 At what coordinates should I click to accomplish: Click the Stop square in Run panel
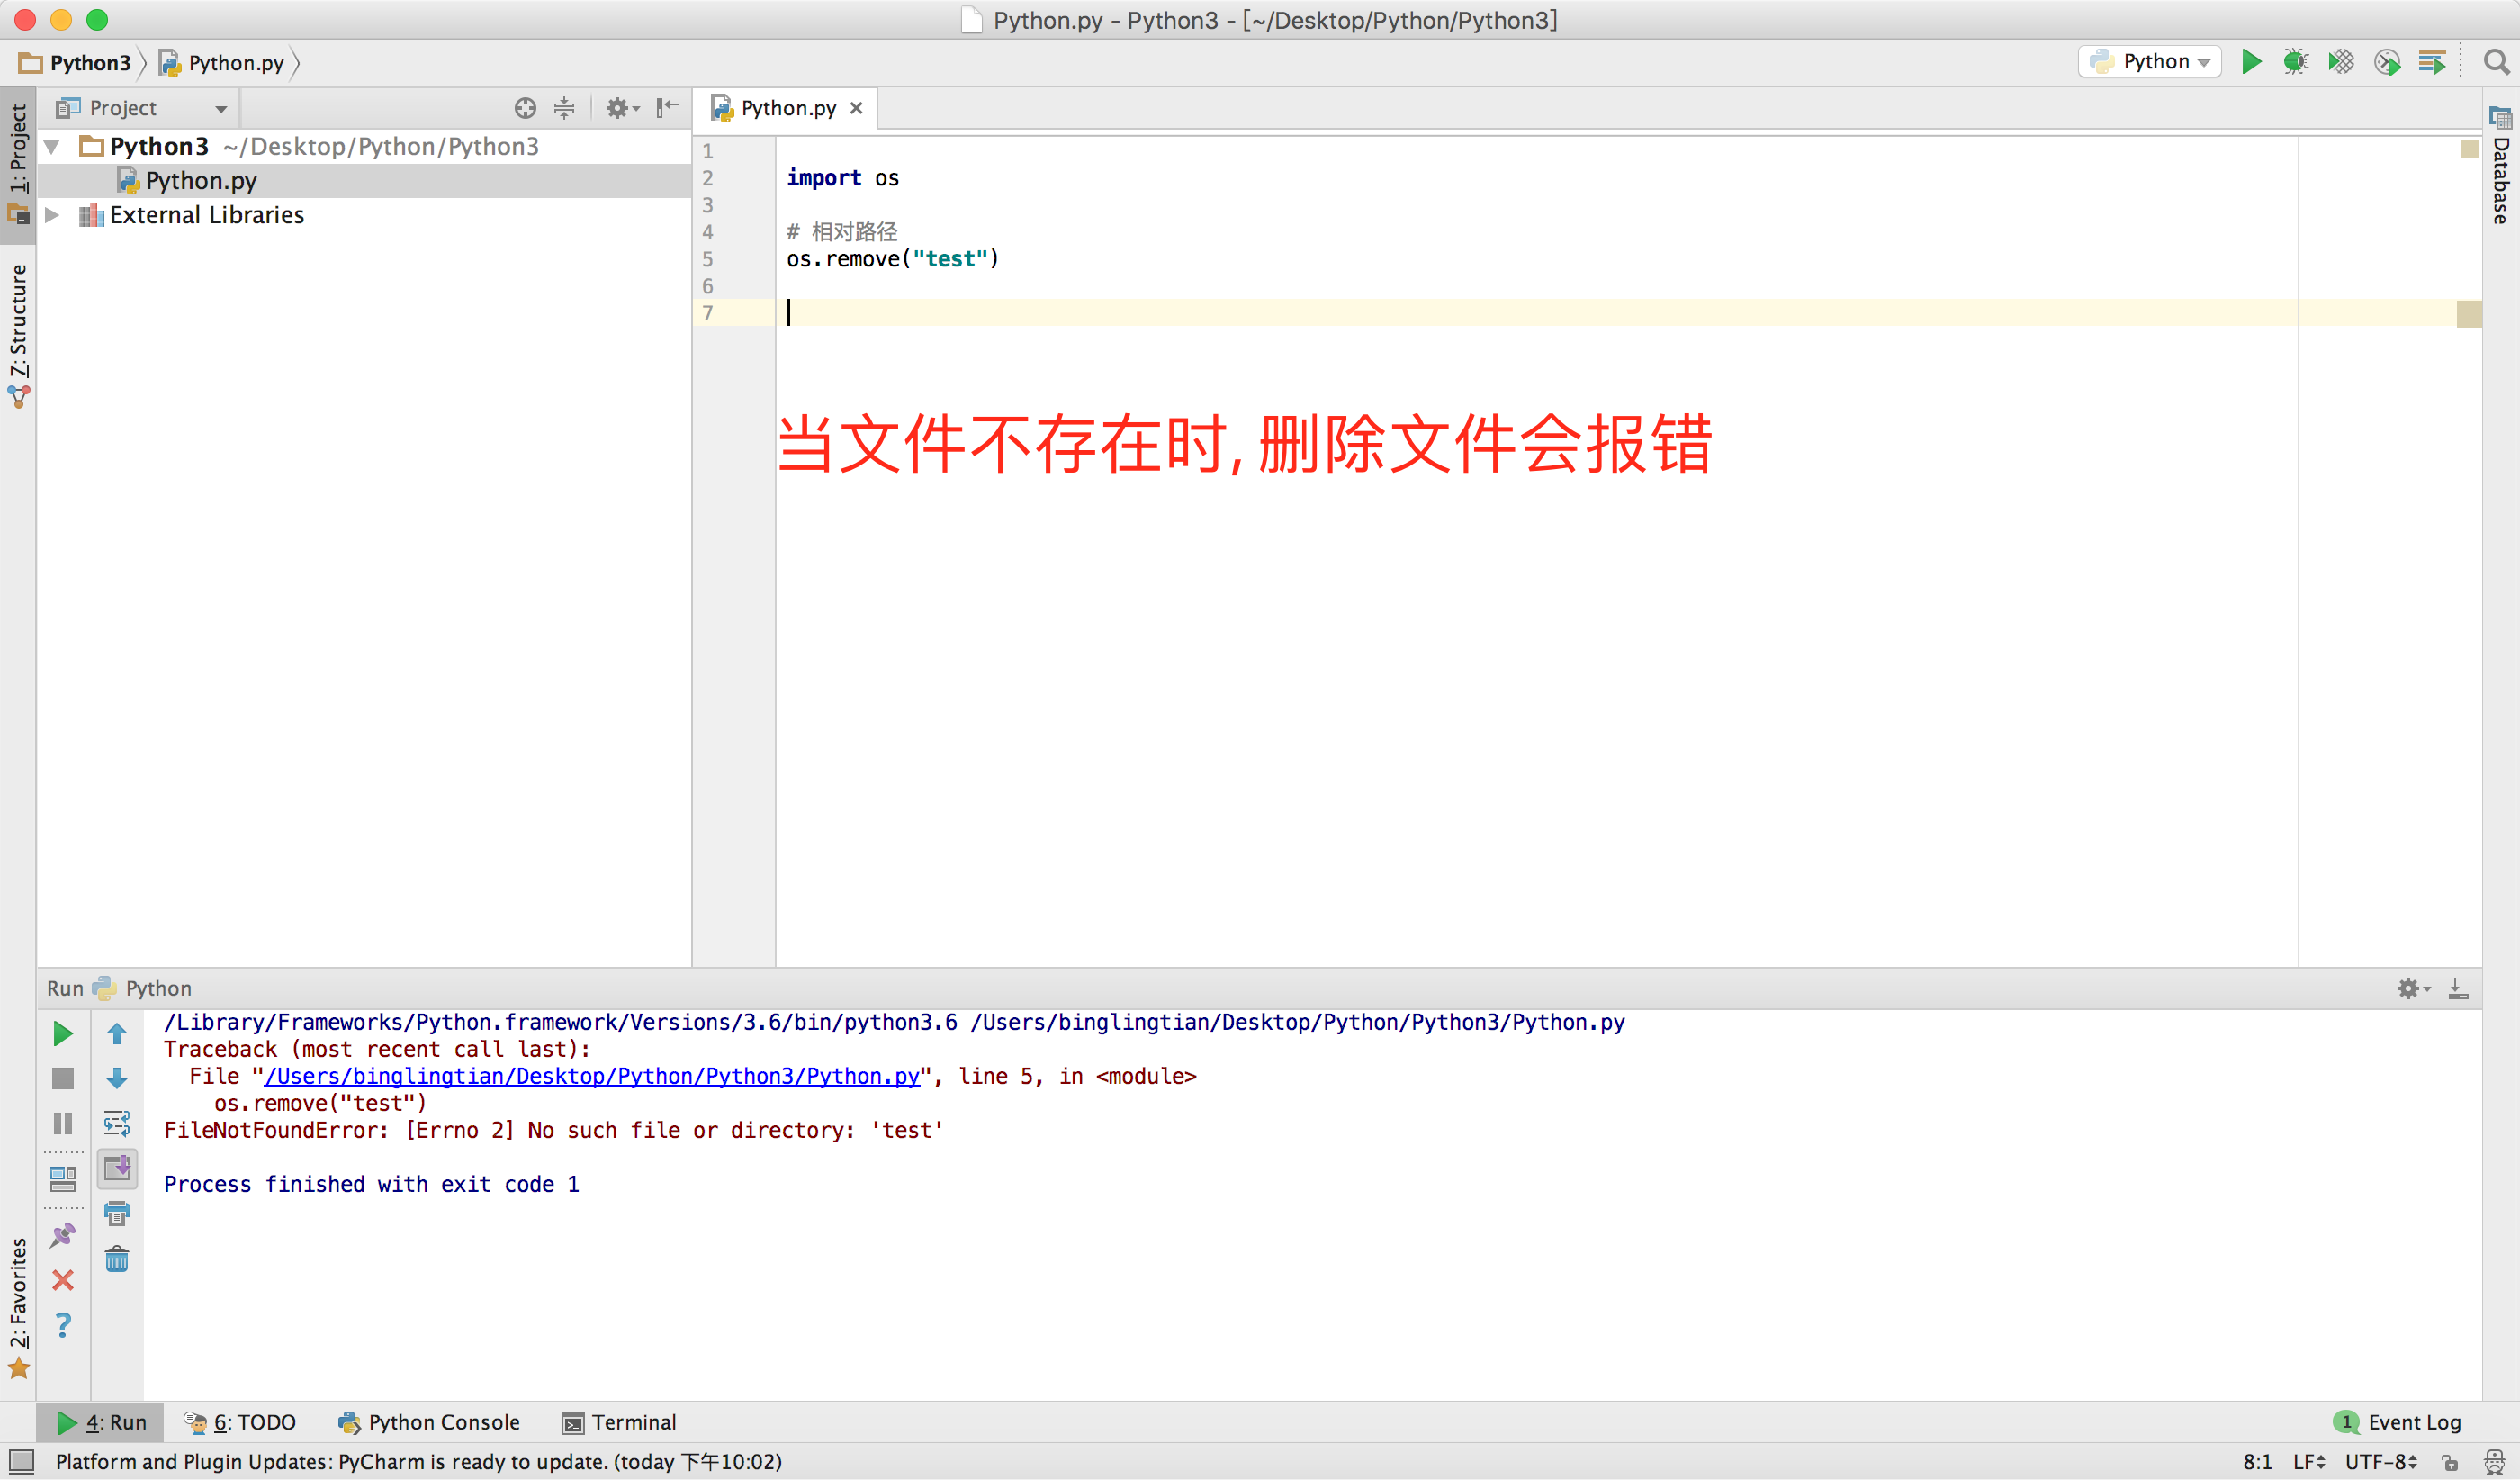tap(62, 1079)
